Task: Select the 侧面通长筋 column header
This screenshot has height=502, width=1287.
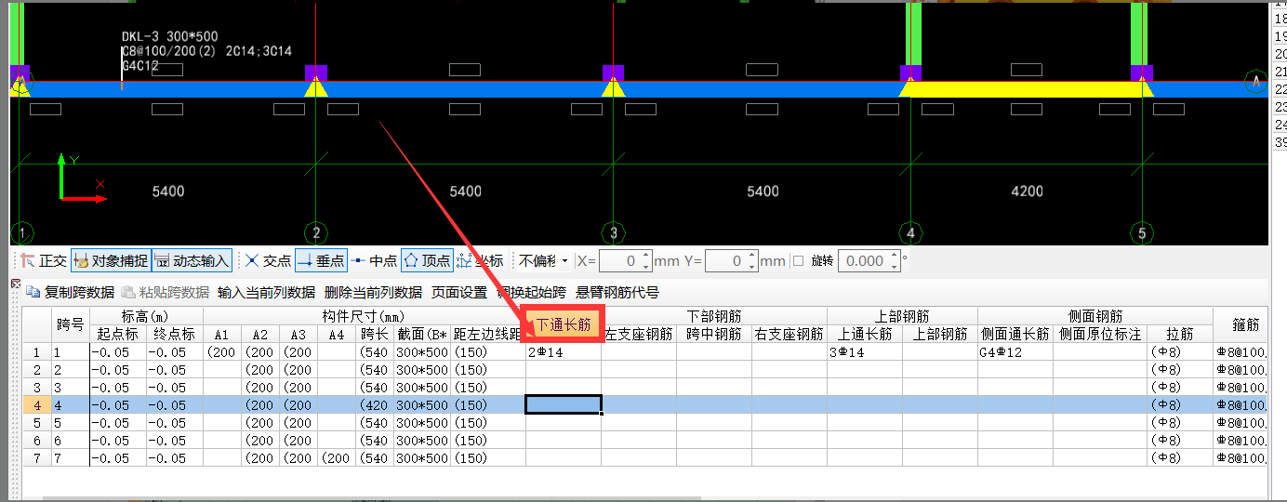Action: [x=1015, y=334]
